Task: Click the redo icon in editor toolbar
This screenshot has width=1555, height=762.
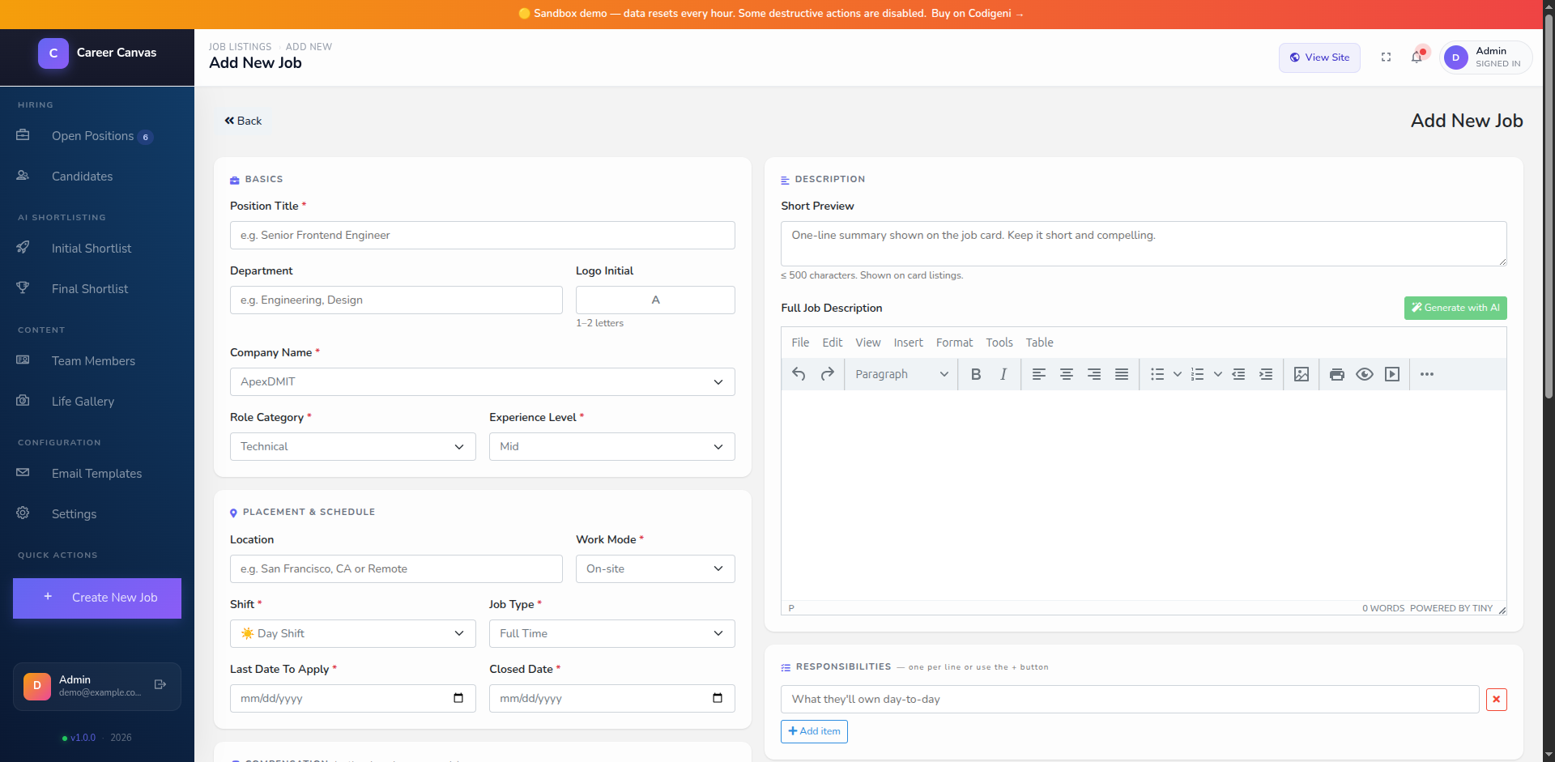Action: point(827,374)
